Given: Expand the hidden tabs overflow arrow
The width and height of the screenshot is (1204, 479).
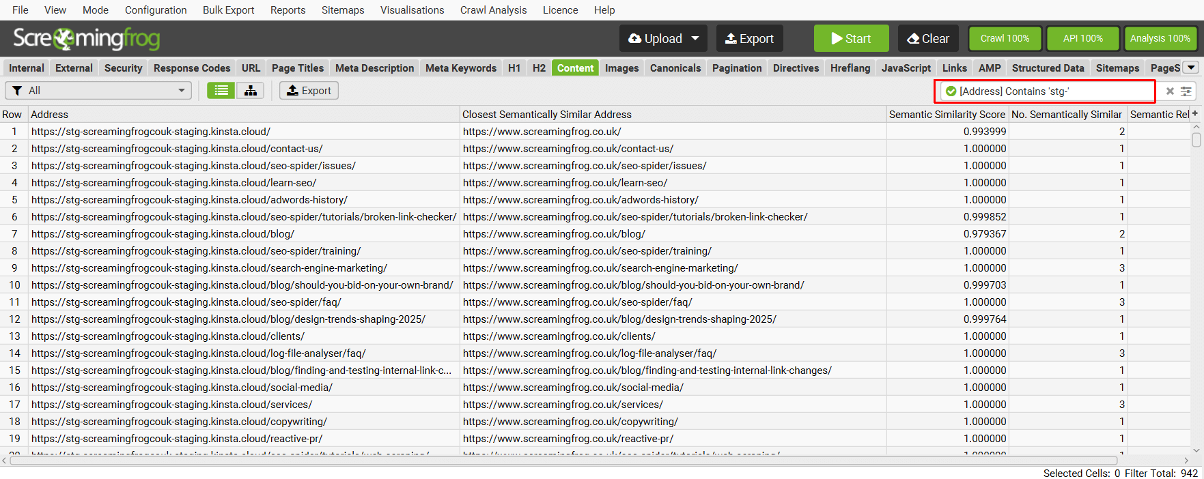Looking at the screenshot, I should [1191, 68].
